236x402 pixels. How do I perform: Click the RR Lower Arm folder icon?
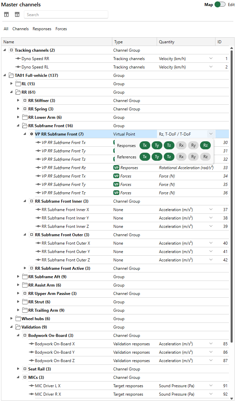pos(25,117)
